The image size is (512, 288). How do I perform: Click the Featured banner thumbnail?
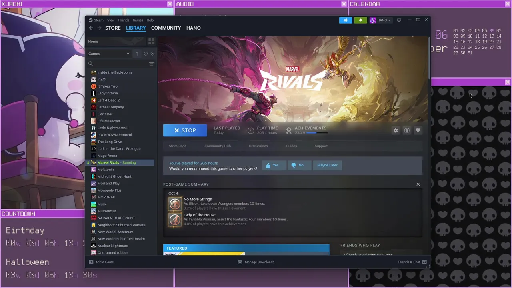pos(204,254)
